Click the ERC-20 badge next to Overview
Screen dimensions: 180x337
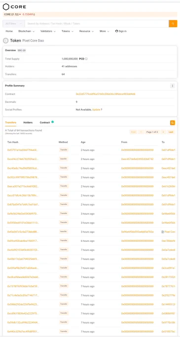pos(21,51)
